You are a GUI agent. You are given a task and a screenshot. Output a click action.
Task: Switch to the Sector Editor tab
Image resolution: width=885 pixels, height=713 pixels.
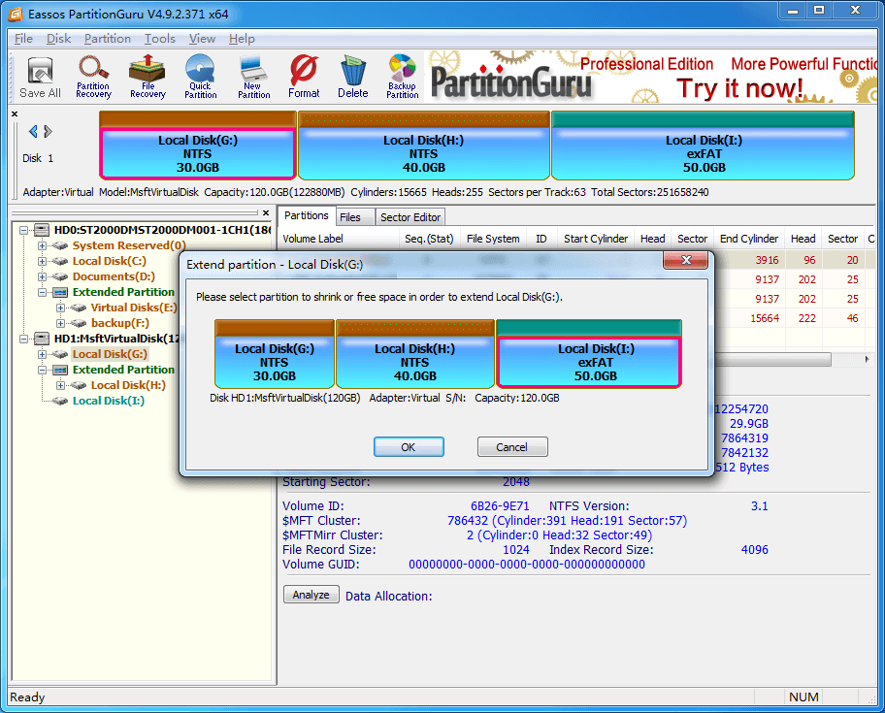(x=410, y=217)
